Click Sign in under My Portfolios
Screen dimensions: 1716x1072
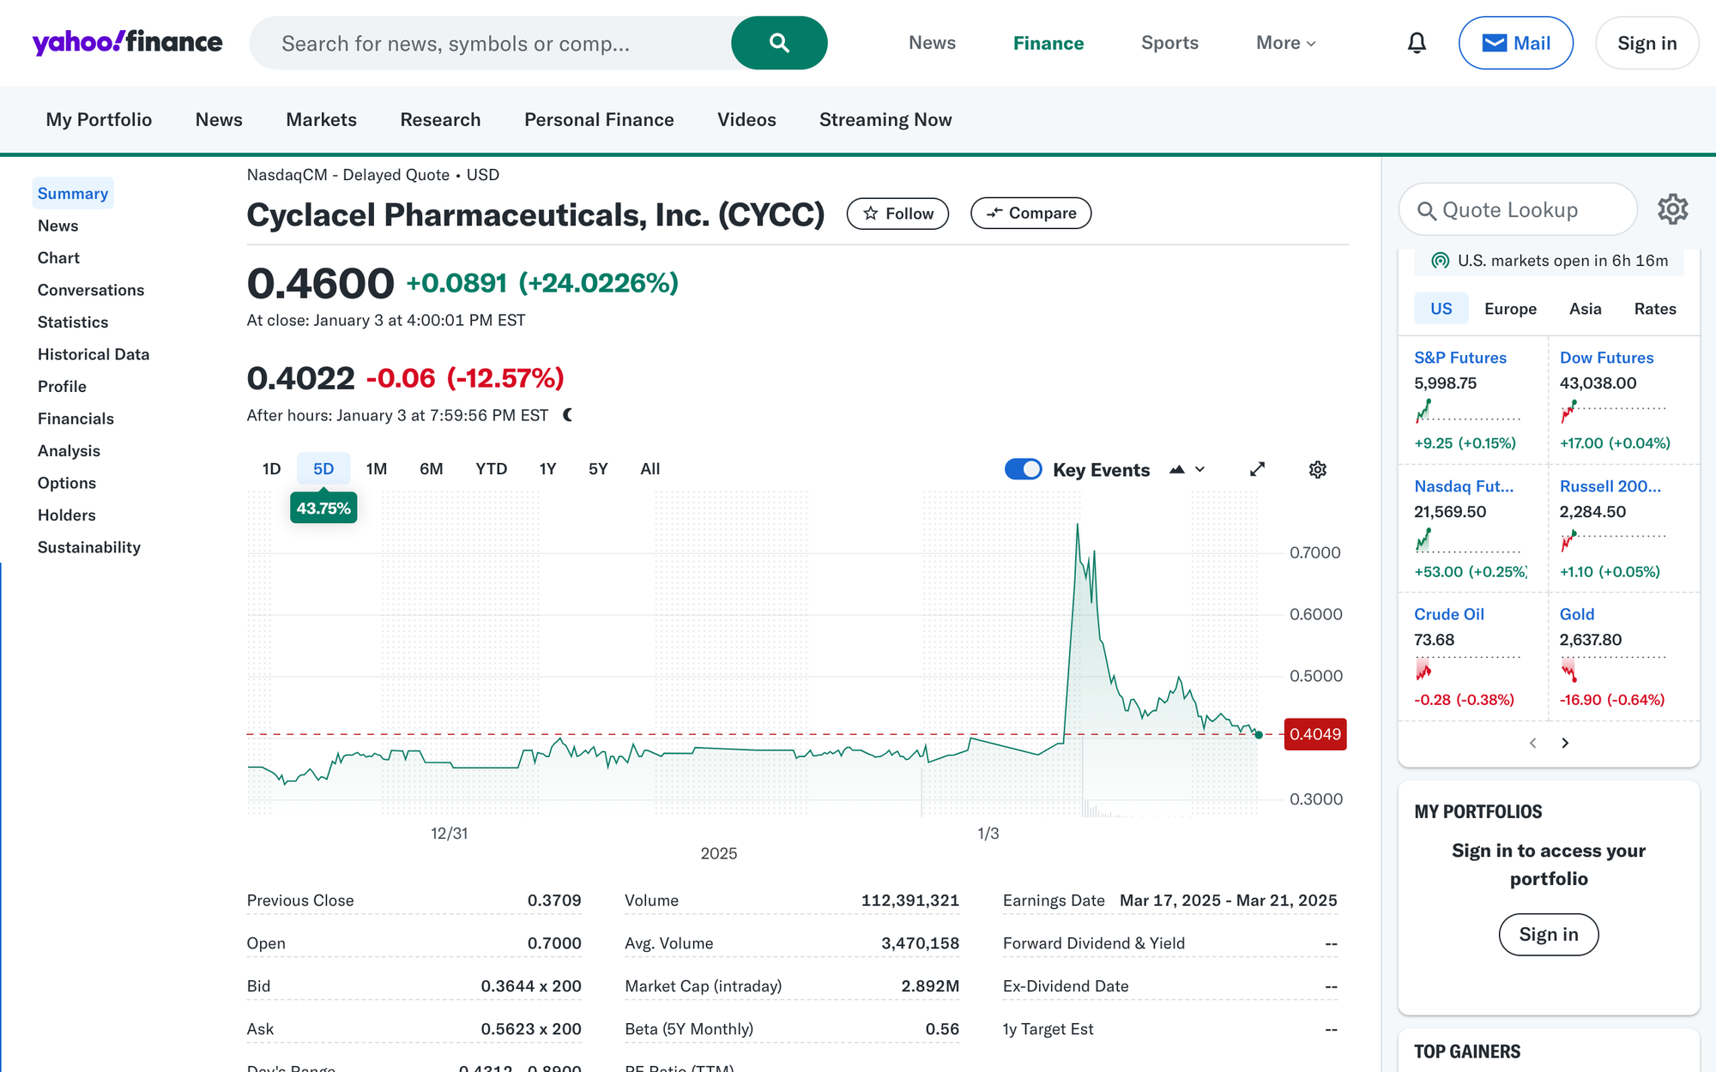click(x=1548, y=935)
